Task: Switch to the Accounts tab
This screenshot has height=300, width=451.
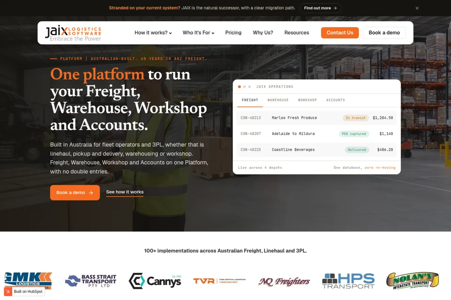Action: pos(335,100)
